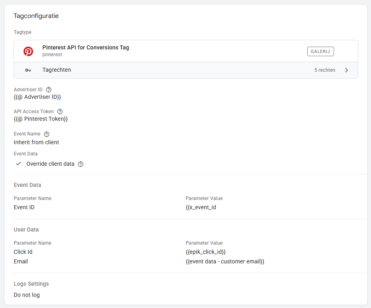Screen dimensions: 371x308
Task: Click the customer email parameter value
Action: pos(225,261)
